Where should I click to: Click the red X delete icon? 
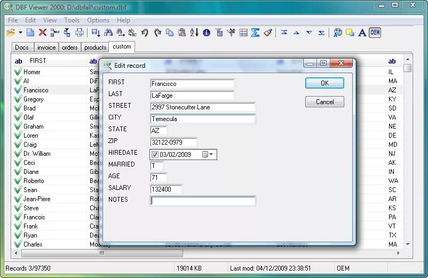tap(43, 33)
